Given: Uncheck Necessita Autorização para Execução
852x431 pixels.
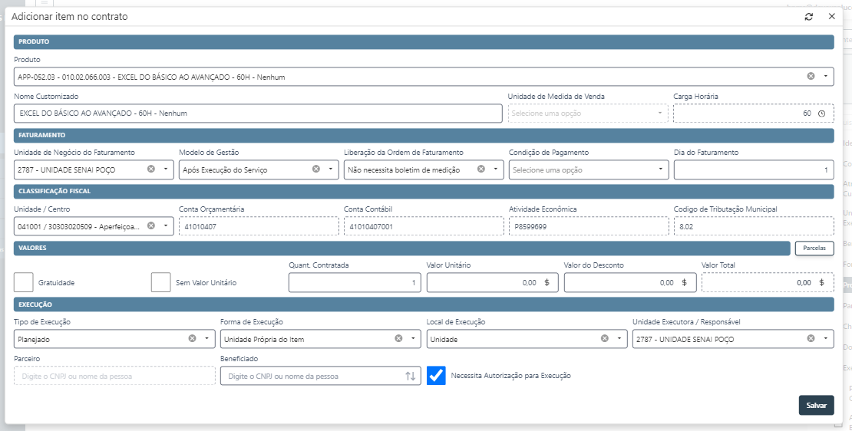Looking at the screenshot, I should tap(436, 376).
